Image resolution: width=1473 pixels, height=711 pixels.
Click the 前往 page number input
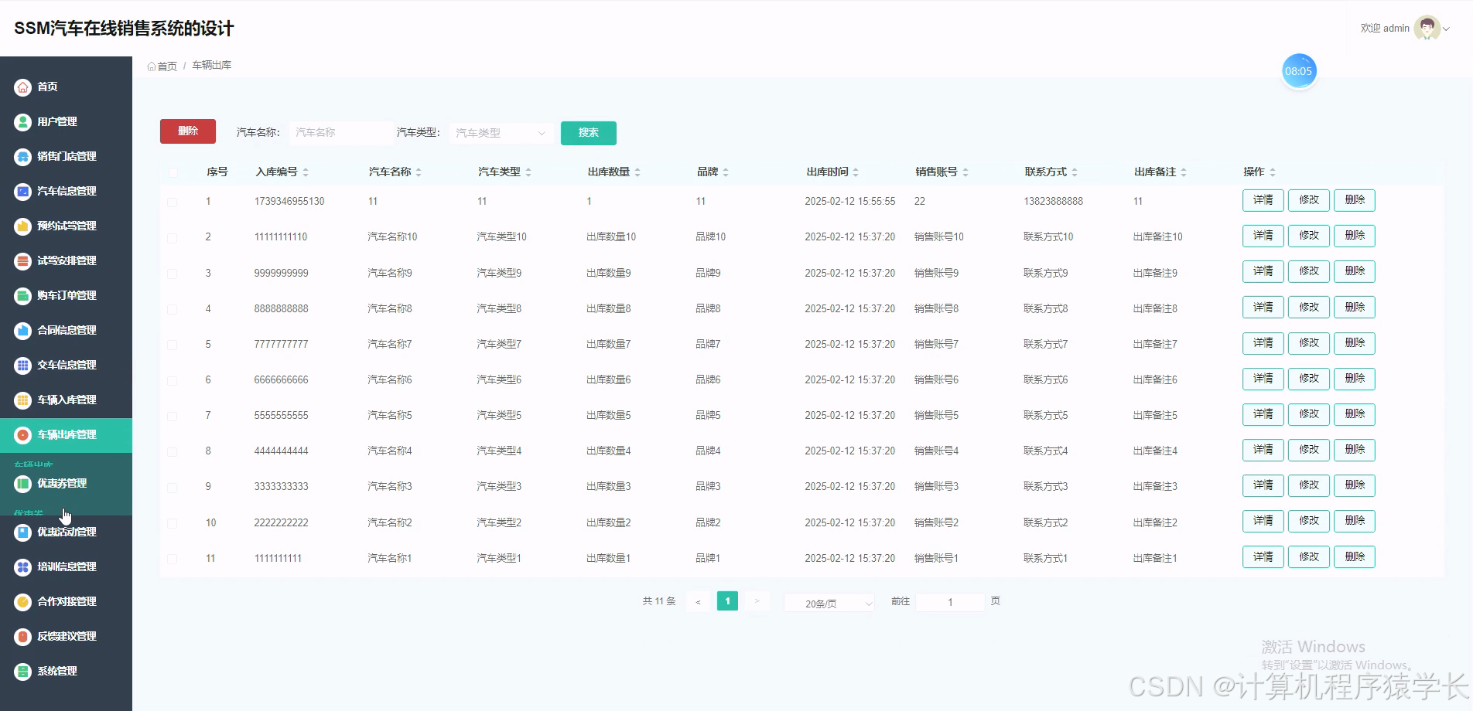pyautogui.click(x=950, y=603)
